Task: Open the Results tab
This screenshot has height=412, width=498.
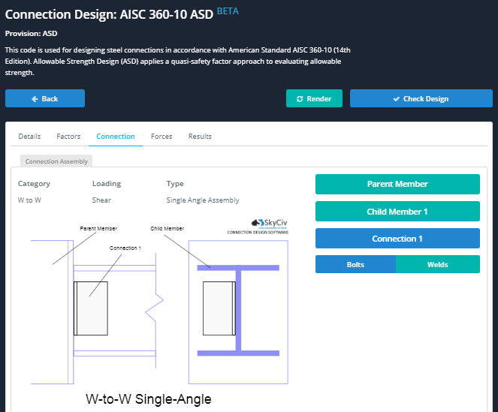Action: (200, 137)
